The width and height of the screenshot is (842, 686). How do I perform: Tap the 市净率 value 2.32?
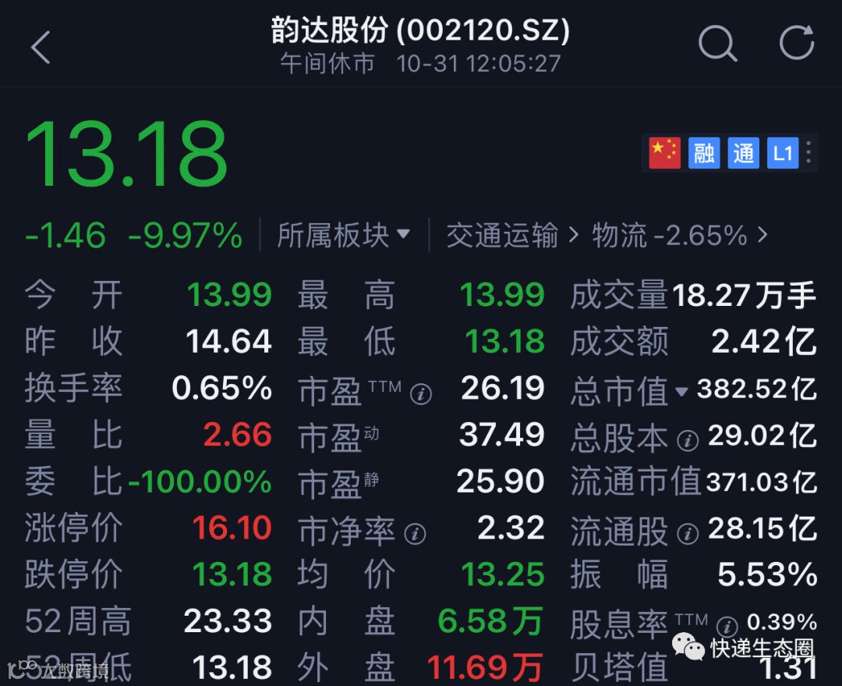[x=511, y=528]
